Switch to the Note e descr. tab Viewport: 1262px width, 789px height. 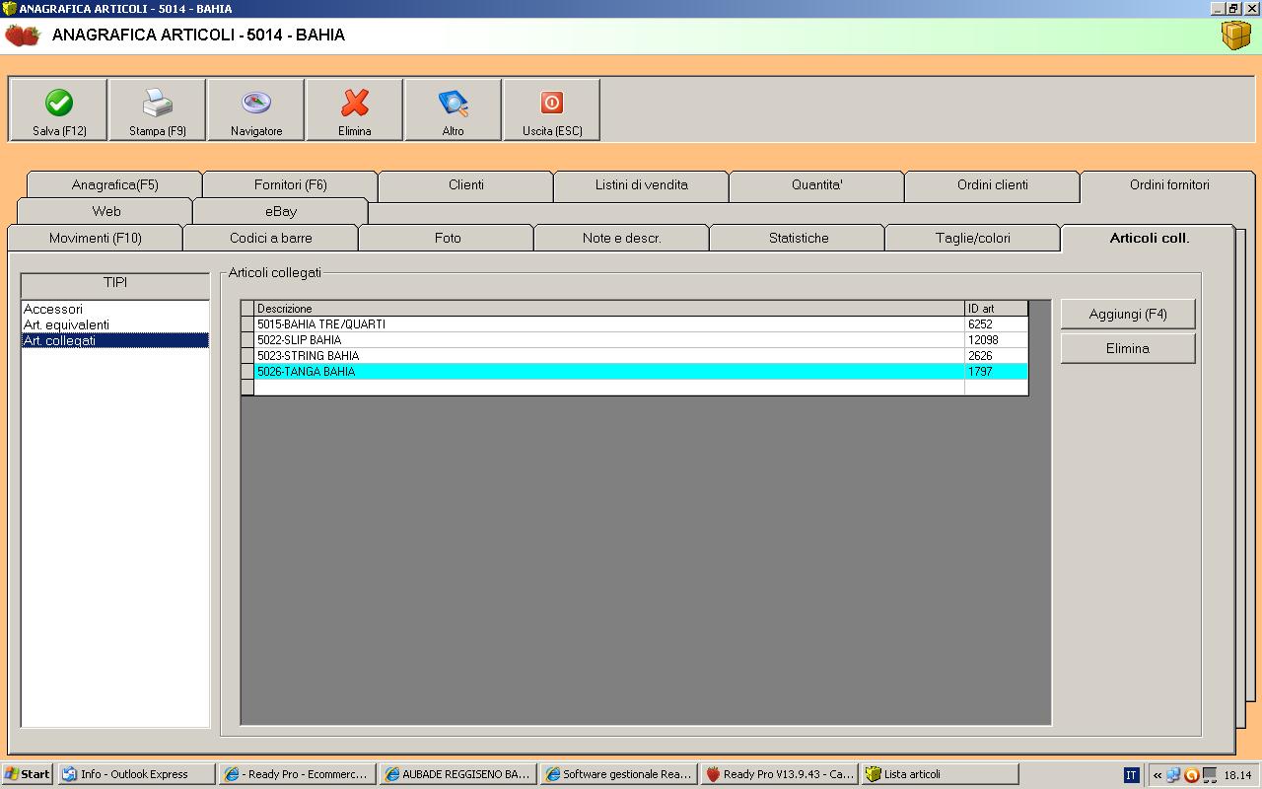coord(622,238)
